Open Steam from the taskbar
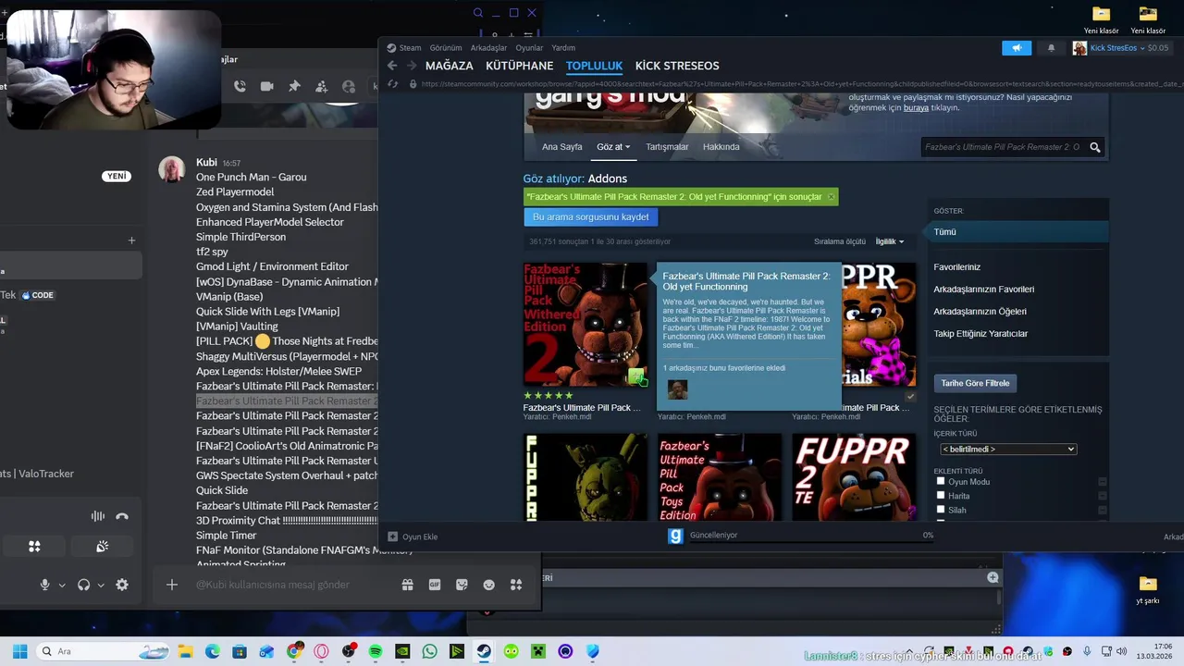Viewport: 1184px width, 666px height. pos(484,651)
